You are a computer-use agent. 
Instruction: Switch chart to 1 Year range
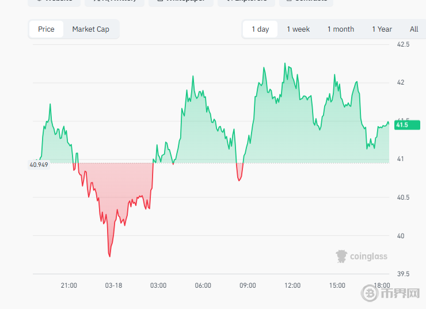click(x=382, y=29)
